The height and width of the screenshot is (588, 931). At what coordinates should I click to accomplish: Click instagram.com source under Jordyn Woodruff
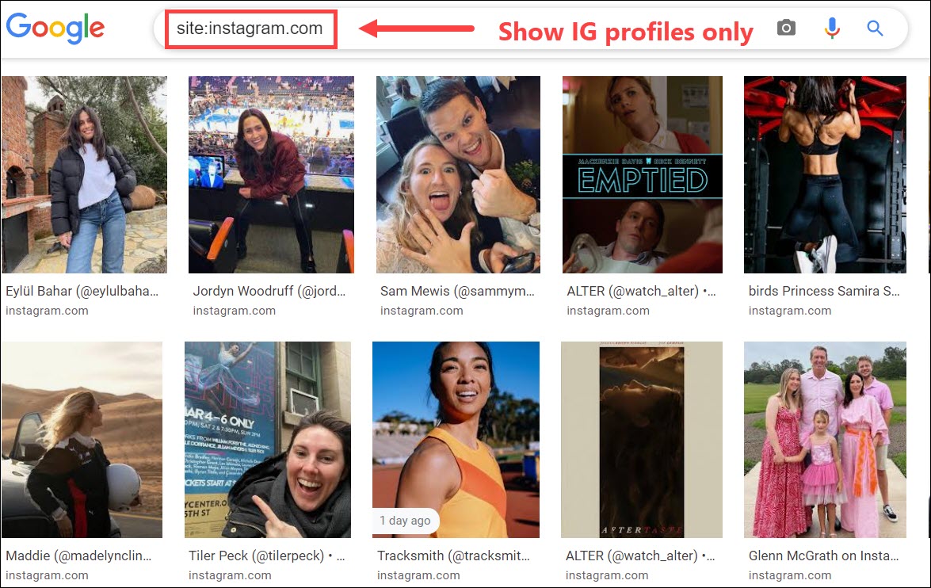tap(234, 311)
